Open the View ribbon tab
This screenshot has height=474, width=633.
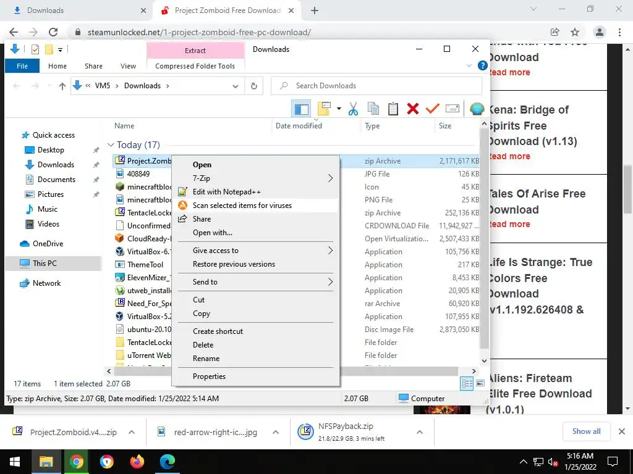[128, 65]
